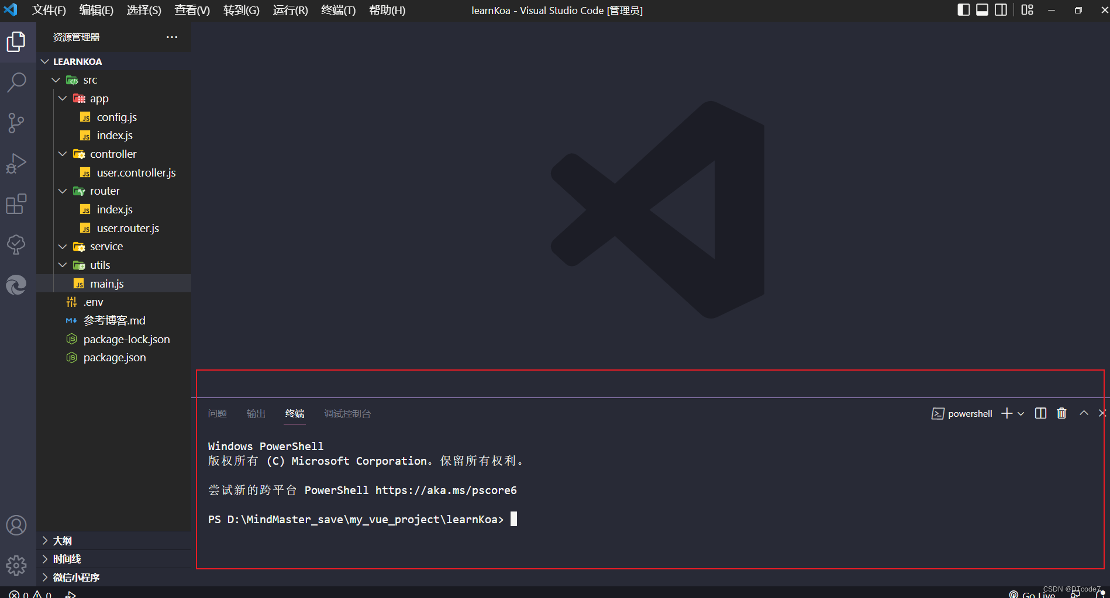
Task: Switch to the 输出 panel tab
Action: (x=256, y=413)
